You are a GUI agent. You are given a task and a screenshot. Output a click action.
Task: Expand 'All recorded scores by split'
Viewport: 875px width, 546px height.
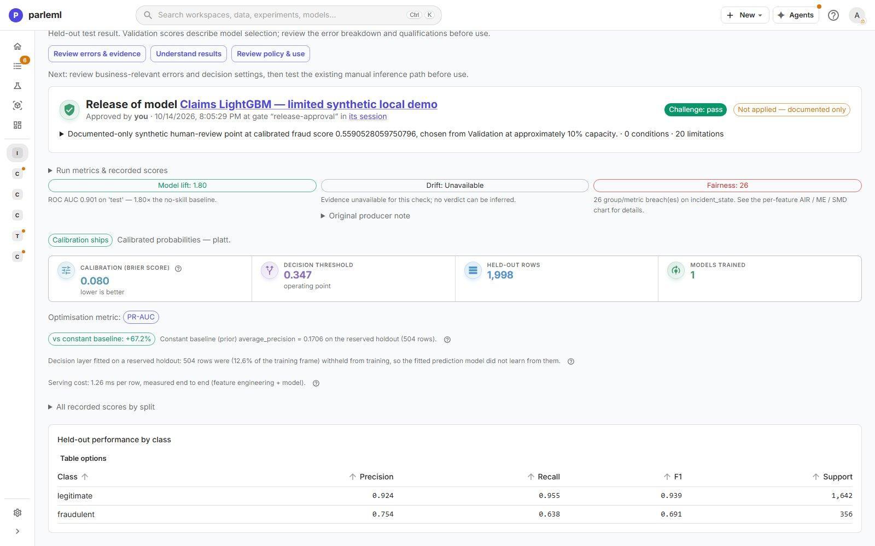point(101,407)
